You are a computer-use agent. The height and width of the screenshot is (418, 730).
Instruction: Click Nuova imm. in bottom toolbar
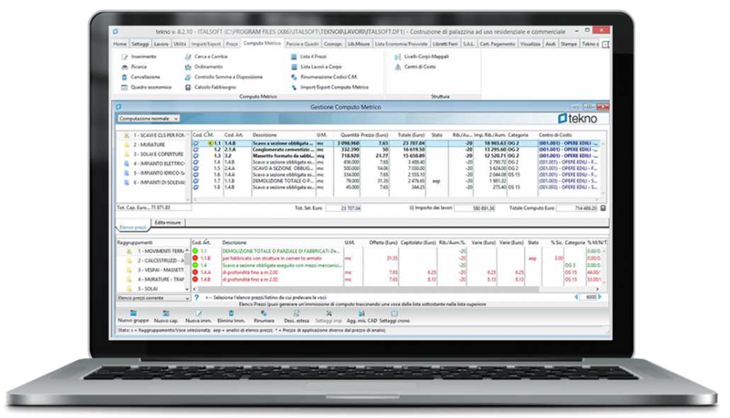(x=198, y=317)
